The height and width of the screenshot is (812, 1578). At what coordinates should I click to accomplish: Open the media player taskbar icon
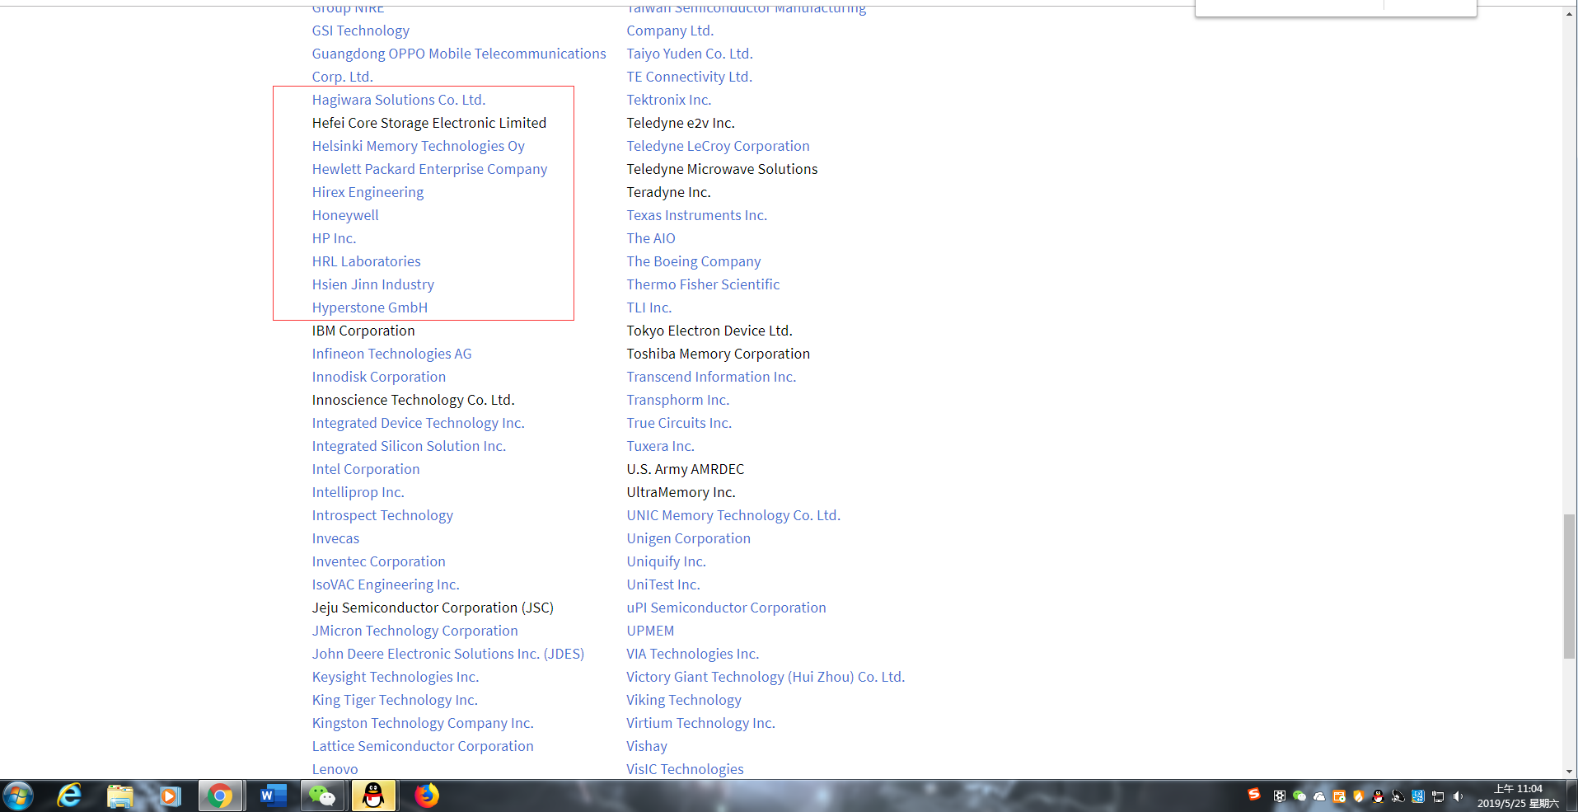coord(170,796)
